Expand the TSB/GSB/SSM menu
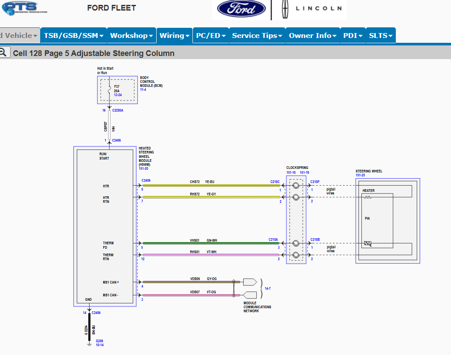 [74, 36]
